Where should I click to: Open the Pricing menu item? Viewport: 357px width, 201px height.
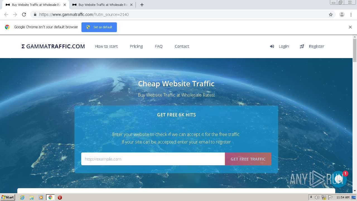click(x=136, y=46)
